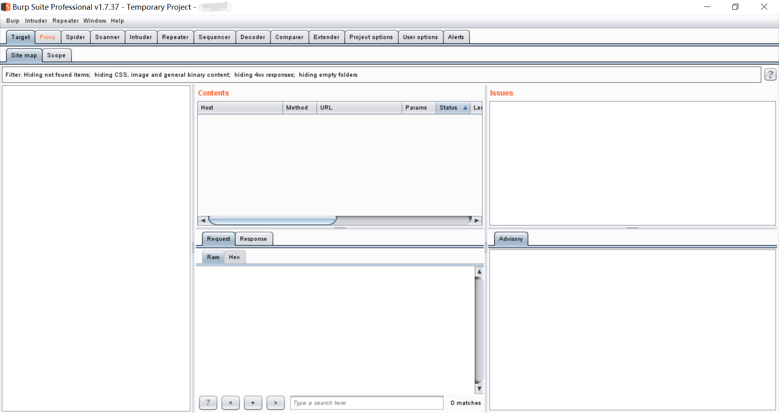
Task: Click the Contents horizontal scrollbar thumb
Action: click(x=273, y=221)
